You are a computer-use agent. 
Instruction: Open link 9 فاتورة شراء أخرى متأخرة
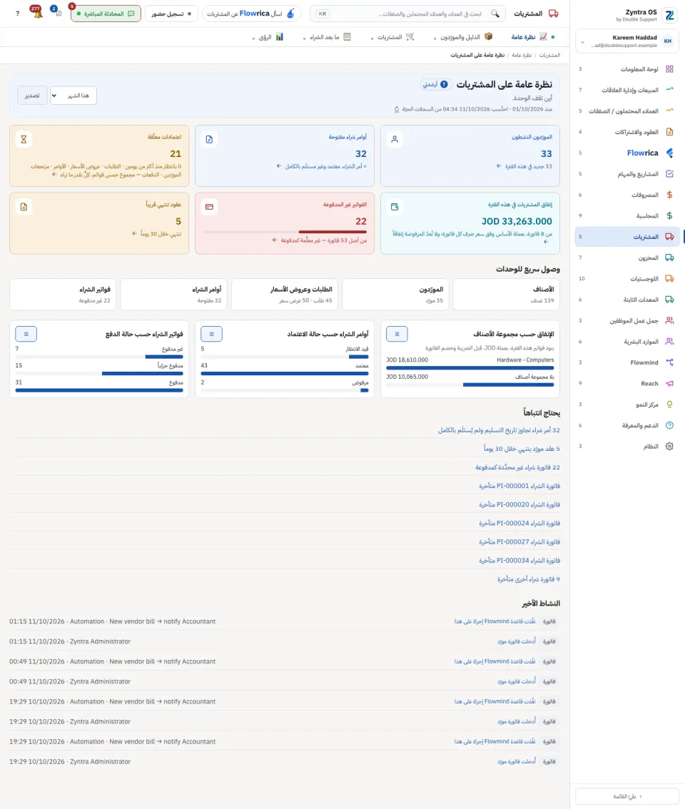529,579
